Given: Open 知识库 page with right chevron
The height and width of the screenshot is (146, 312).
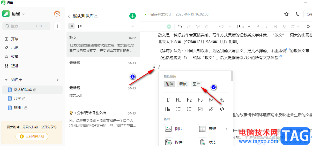Looking at the screenshot, I should (x=58, y=80).
